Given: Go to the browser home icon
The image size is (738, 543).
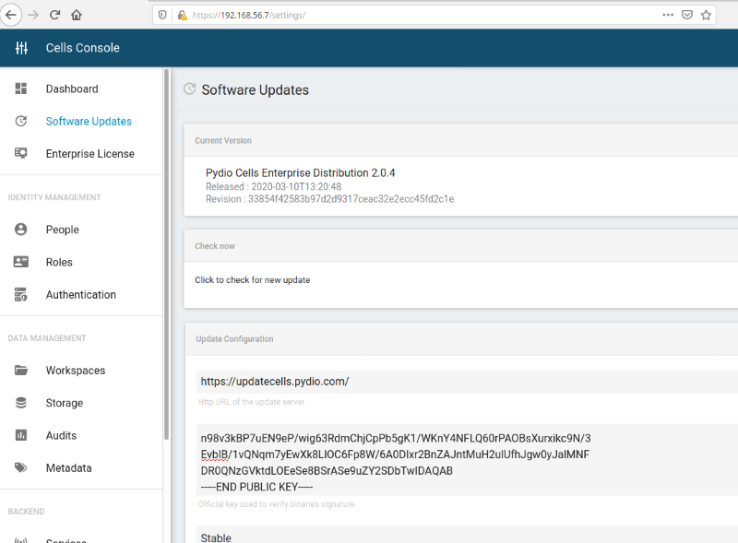Looking at the screenshot, I should tap(77, 15).
